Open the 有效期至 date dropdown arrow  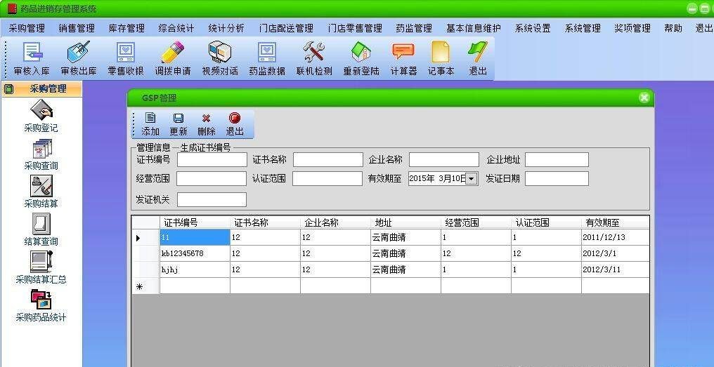tap(472, 179)
